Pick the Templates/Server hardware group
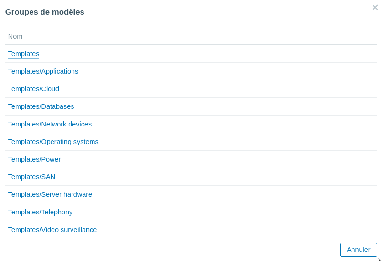Viewport: 383px width, 261px height. (x=50, y=194)
